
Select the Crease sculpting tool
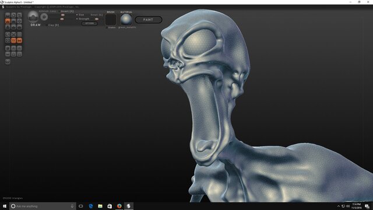point(8,15)
